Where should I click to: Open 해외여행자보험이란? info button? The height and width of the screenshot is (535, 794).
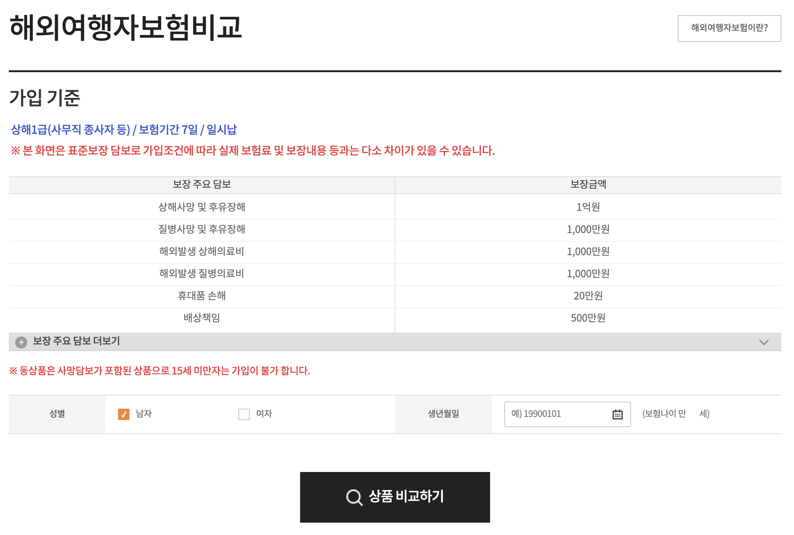729,28
